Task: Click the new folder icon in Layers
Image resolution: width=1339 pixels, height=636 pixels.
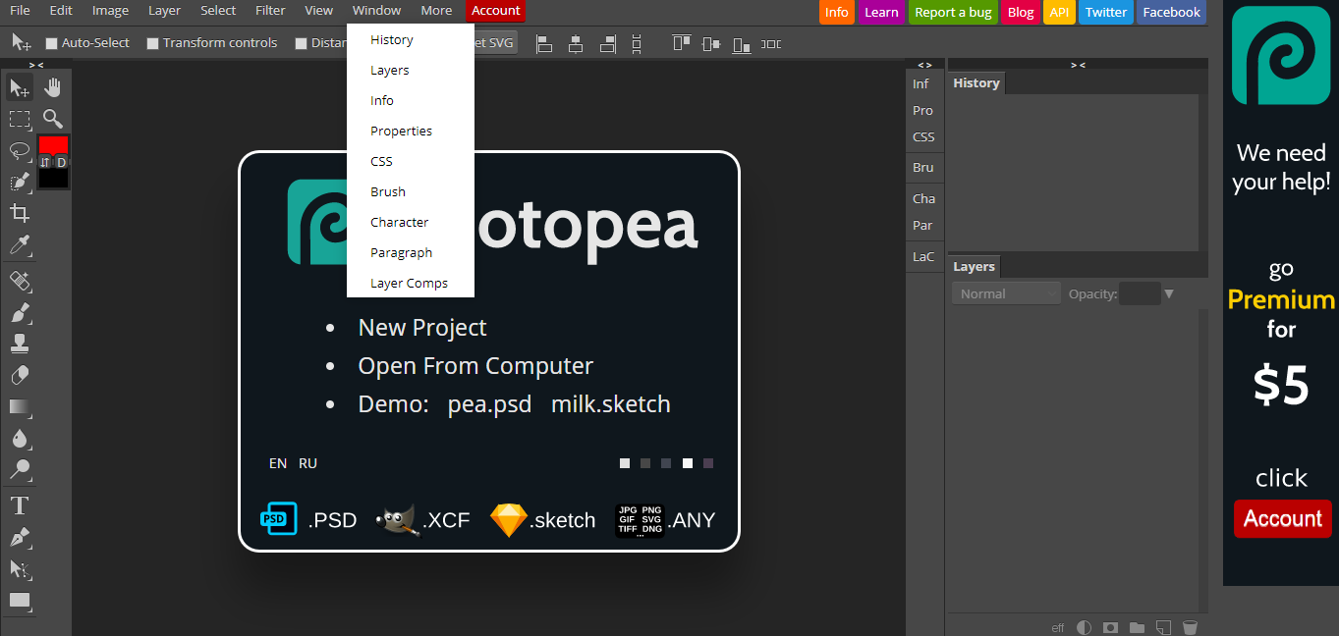Action: click(1137, 627)
